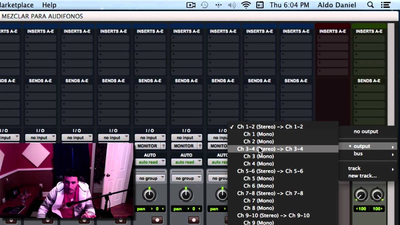Click the mix window vertical scrollbar
Screen dimensions: 400x225
tap(391, 75)
